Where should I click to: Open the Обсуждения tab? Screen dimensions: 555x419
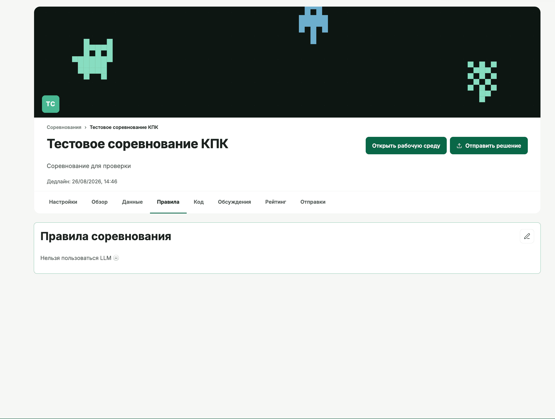tap(234, 202)
